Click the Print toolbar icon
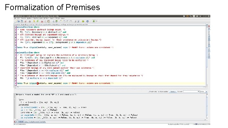The height and width of the screenshot is (128, 228). (x=30, y=21)
